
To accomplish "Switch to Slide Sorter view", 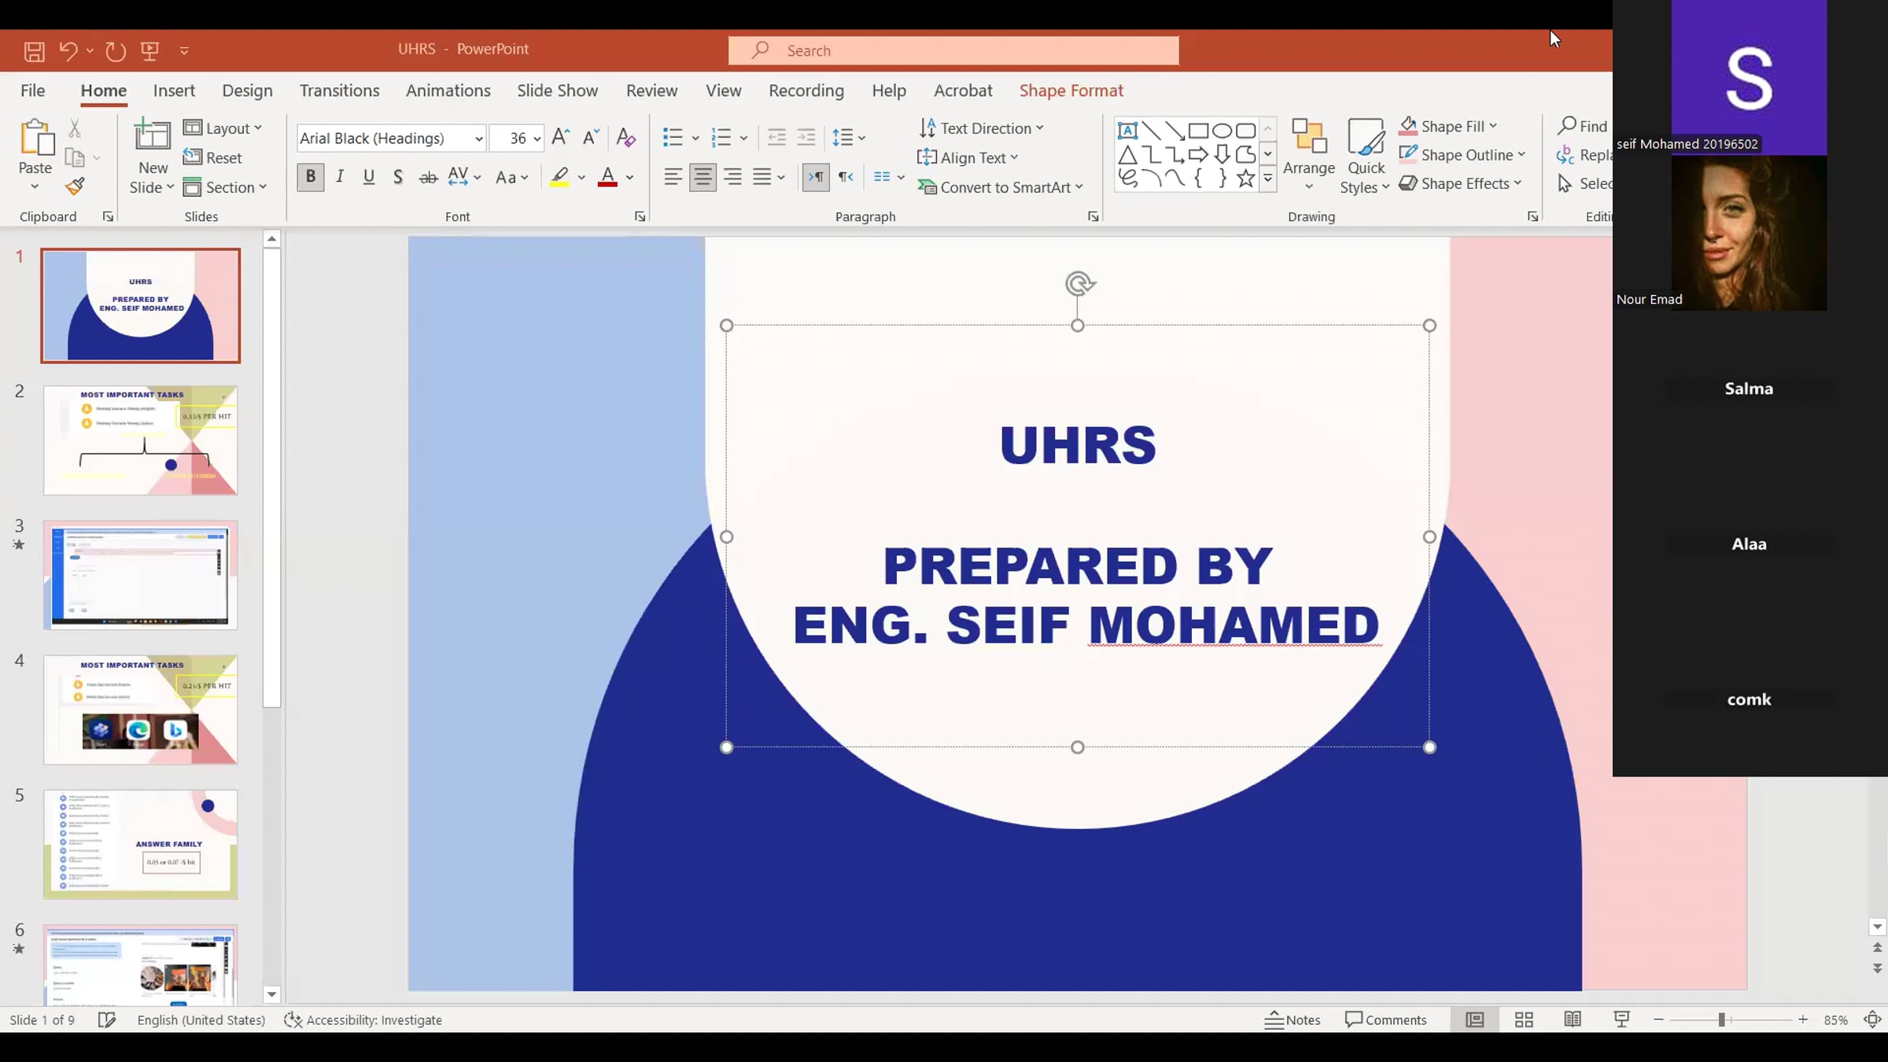I will [1523, 1019].
